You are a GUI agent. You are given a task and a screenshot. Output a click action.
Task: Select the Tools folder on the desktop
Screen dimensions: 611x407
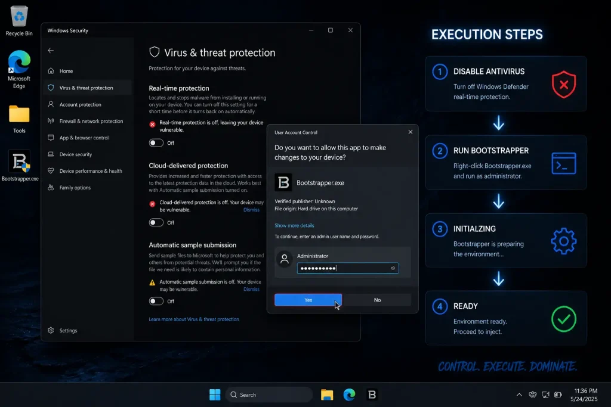[18, 119]
